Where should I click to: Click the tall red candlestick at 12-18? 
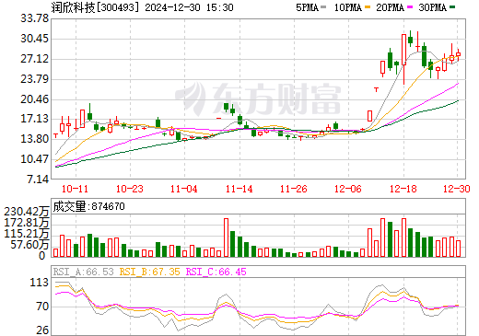coord(403,50)
